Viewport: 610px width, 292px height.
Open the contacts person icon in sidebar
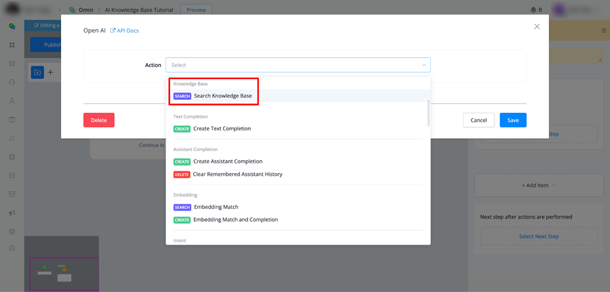click(12, 101)
